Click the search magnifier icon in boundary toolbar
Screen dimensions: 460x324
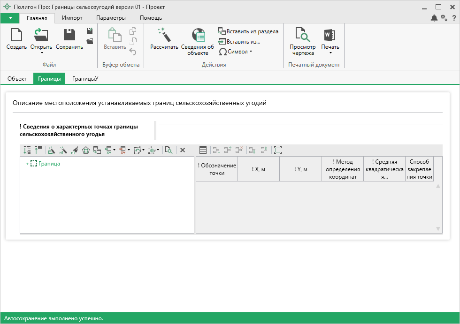(168, 150)
